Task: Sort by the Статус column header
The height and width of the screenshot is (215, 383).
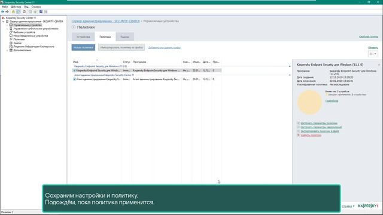Action: click(x=126, y=62)
